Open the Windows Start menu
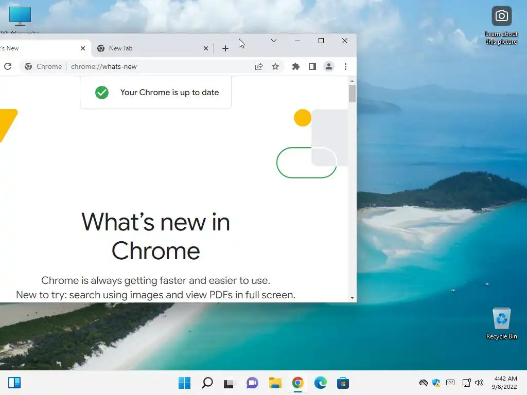The height and width of the screenshot is (395, 527). [184, 383]
